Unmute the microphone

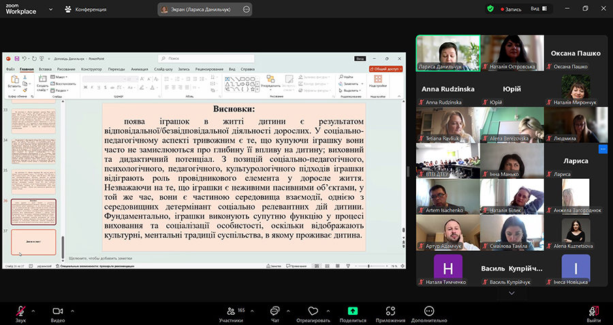pyautogui.click(x=19, y=311)
